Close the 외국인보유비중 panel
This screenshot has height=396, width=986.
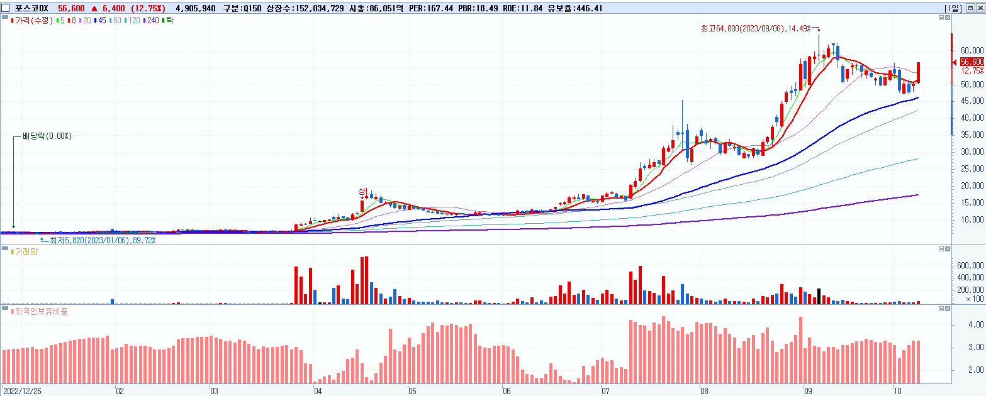948,309
